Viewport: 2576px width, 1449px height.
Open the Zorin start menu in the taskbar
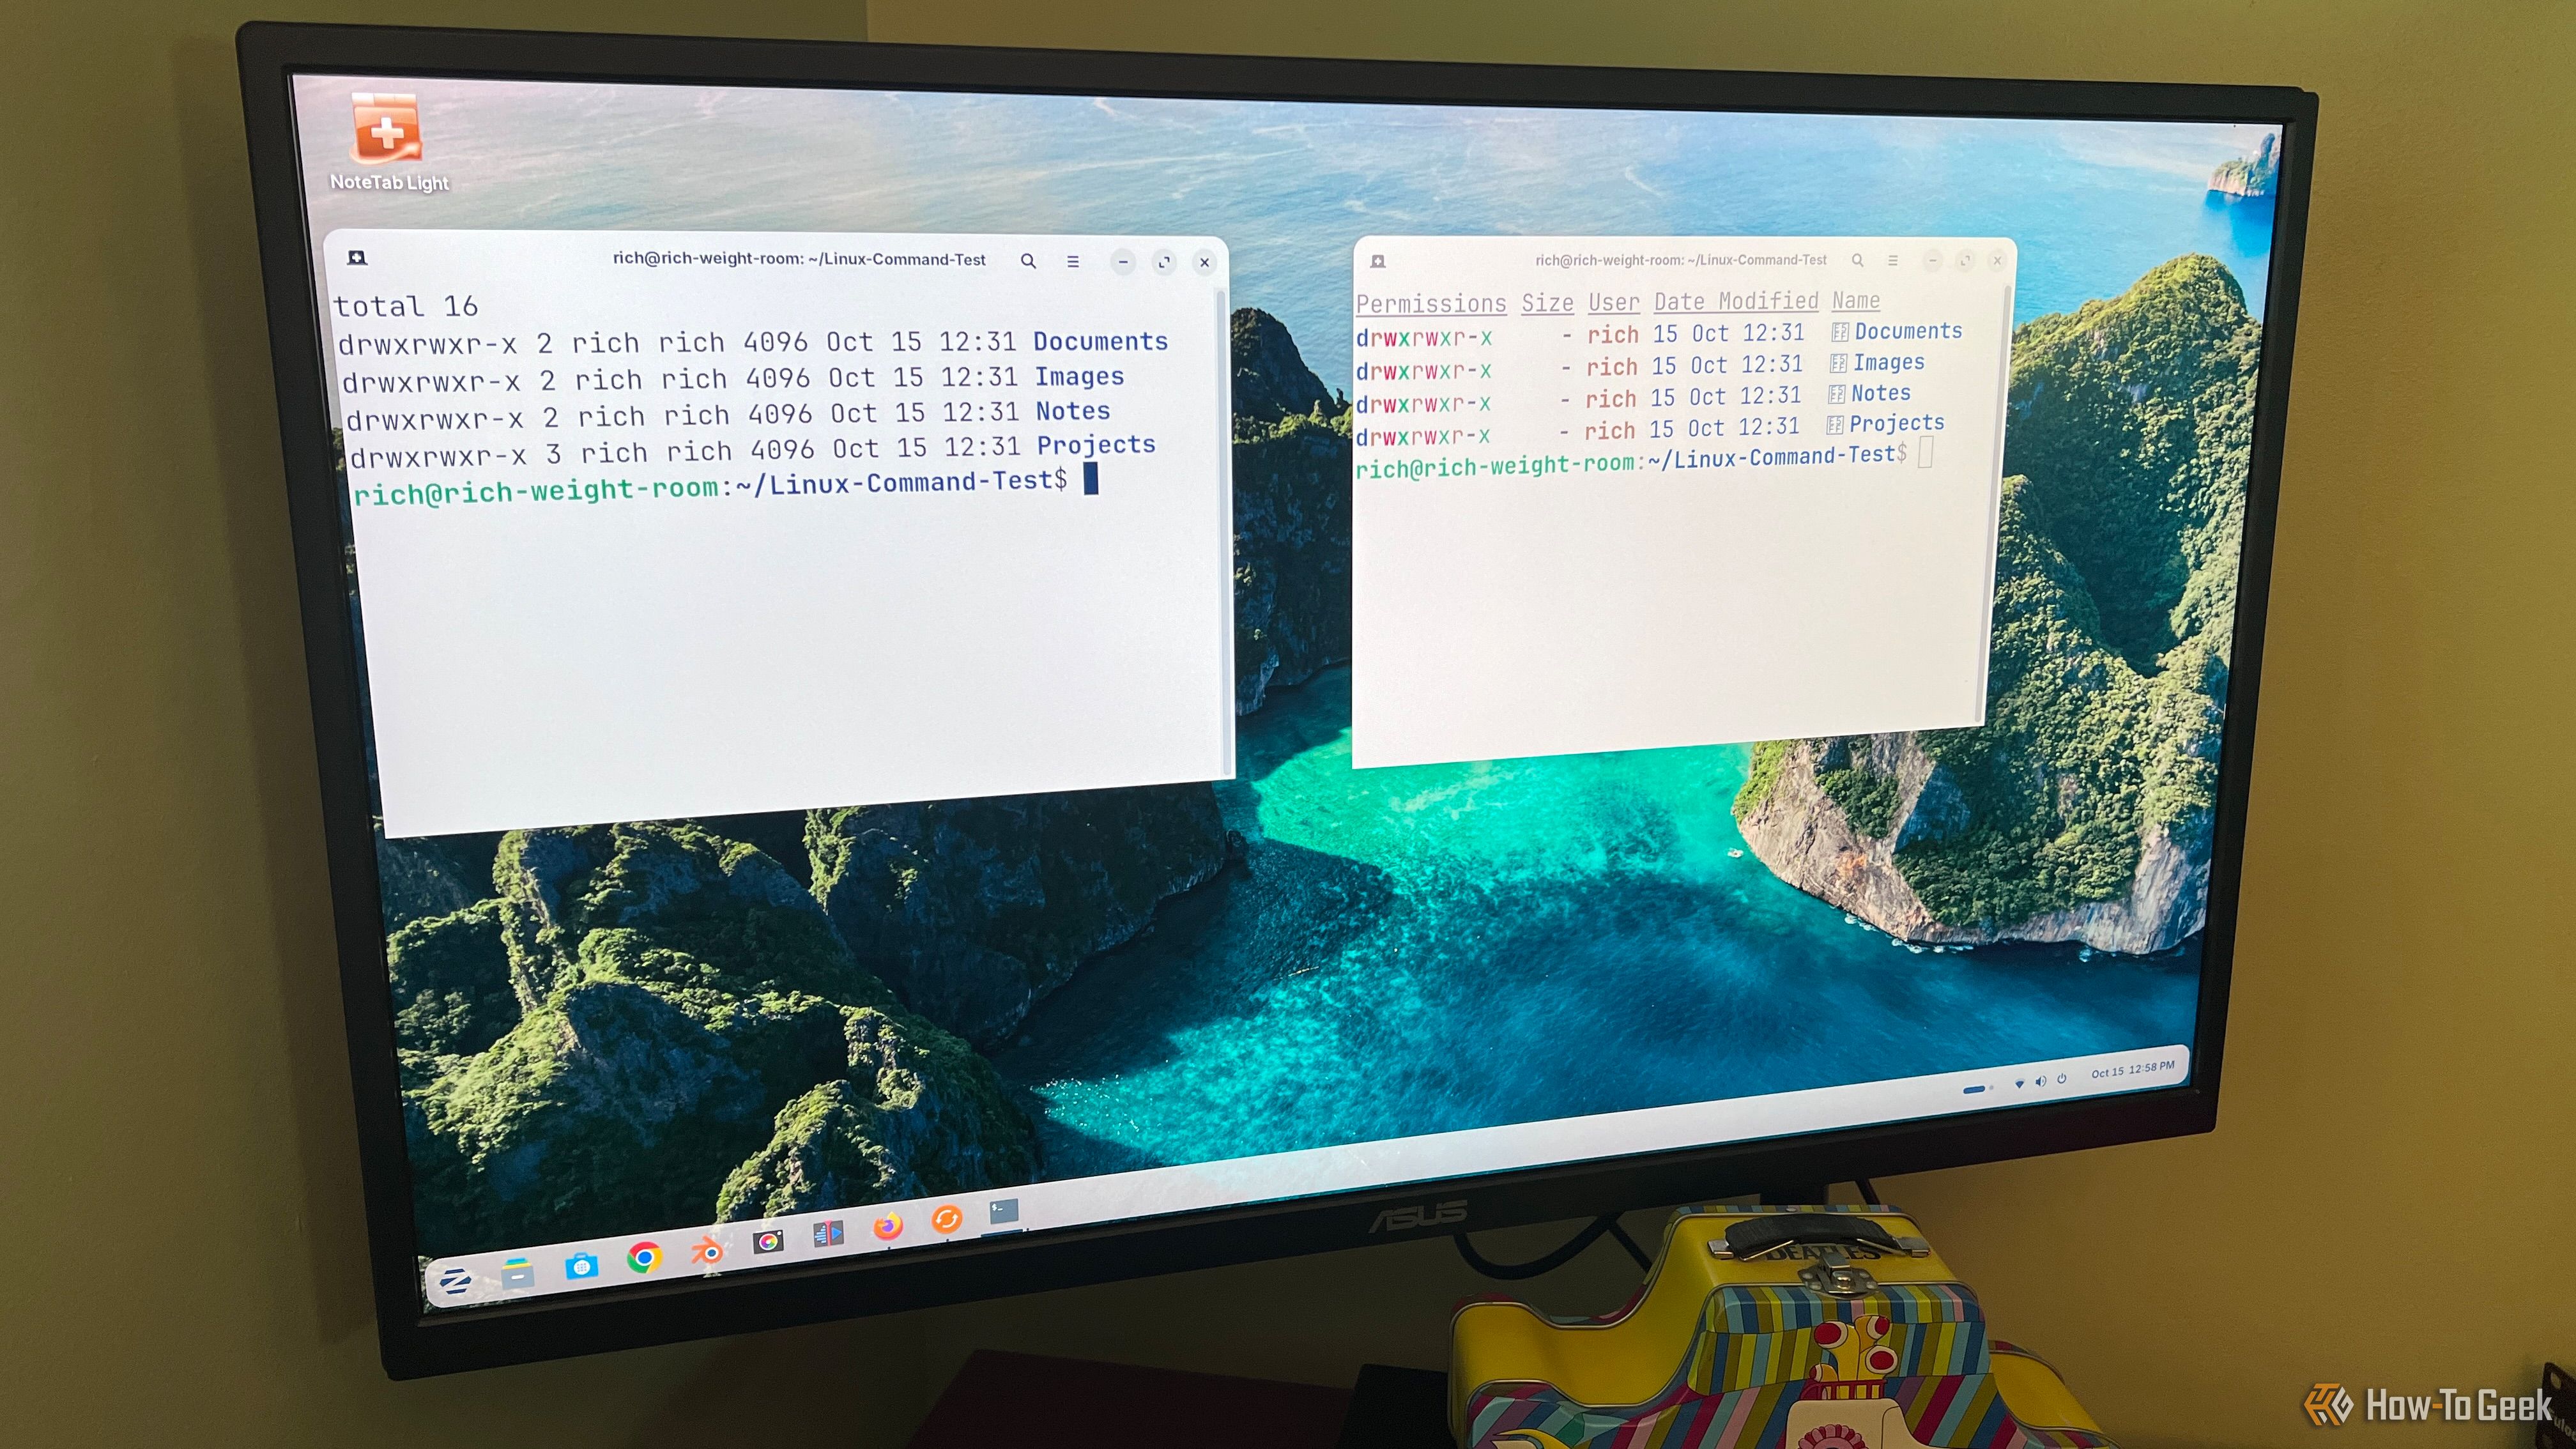(456, 1281)
